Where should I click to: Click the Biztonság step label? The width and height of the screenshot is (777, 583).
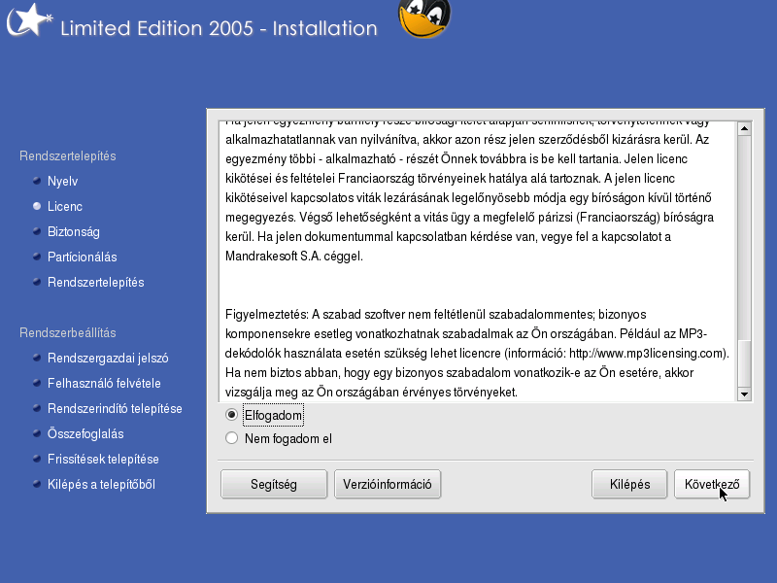[x=74, y=231]
